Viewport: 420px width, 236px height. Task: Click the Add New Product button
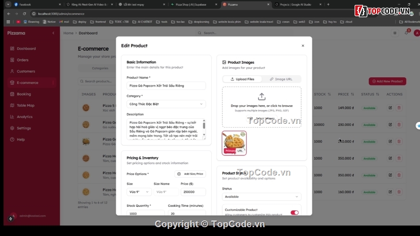point(387,81)
